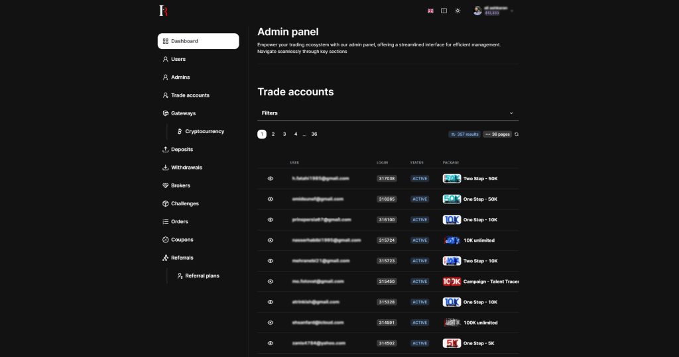Toggle the sidebar layout icon in header

click(444, 11)
